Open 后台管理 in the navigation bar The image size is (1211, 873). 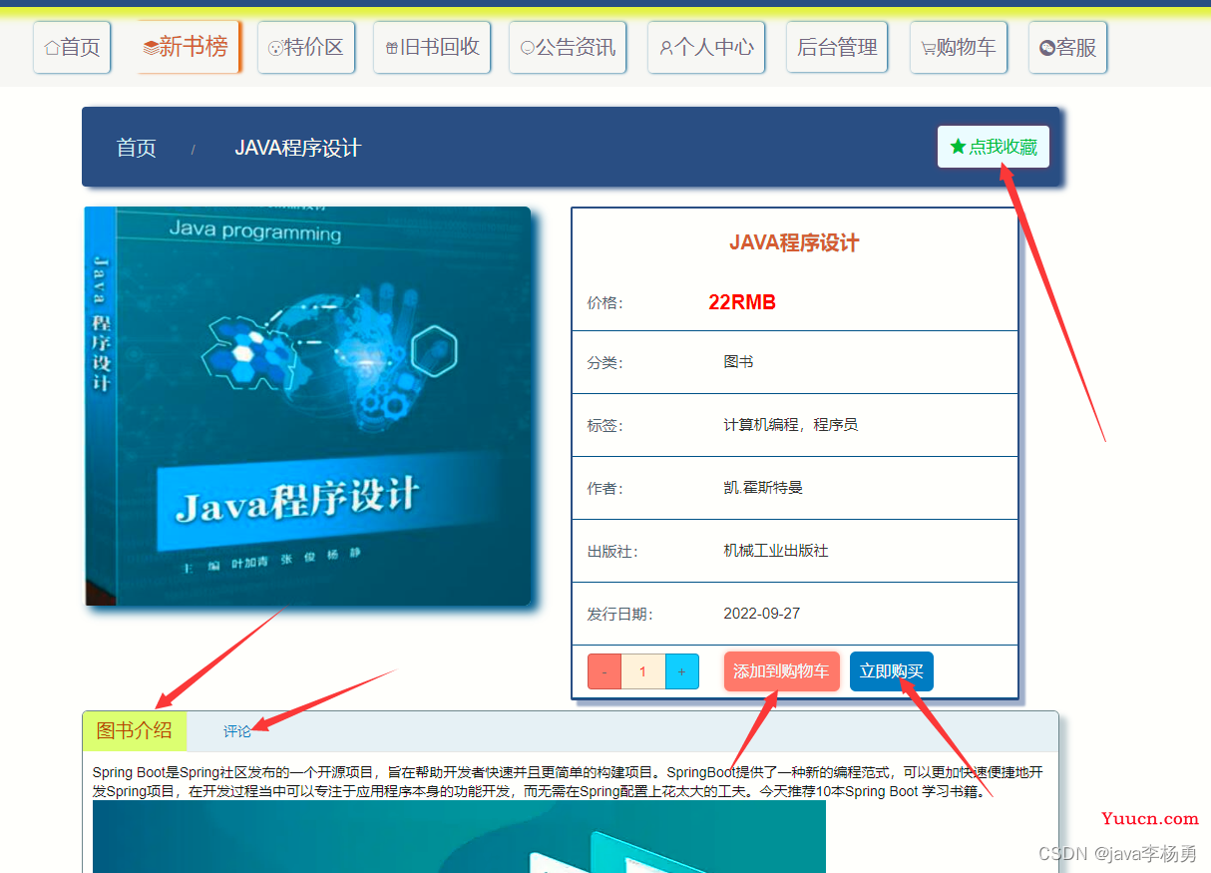[x=837, y=47]
